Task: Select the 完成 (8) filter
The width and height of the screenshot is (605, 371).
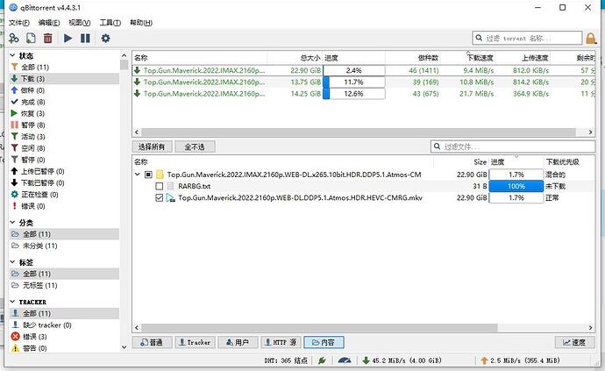Action: tap(64, 102)
